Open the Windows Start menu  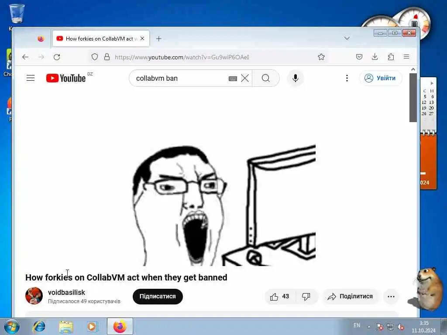[12, 326]
